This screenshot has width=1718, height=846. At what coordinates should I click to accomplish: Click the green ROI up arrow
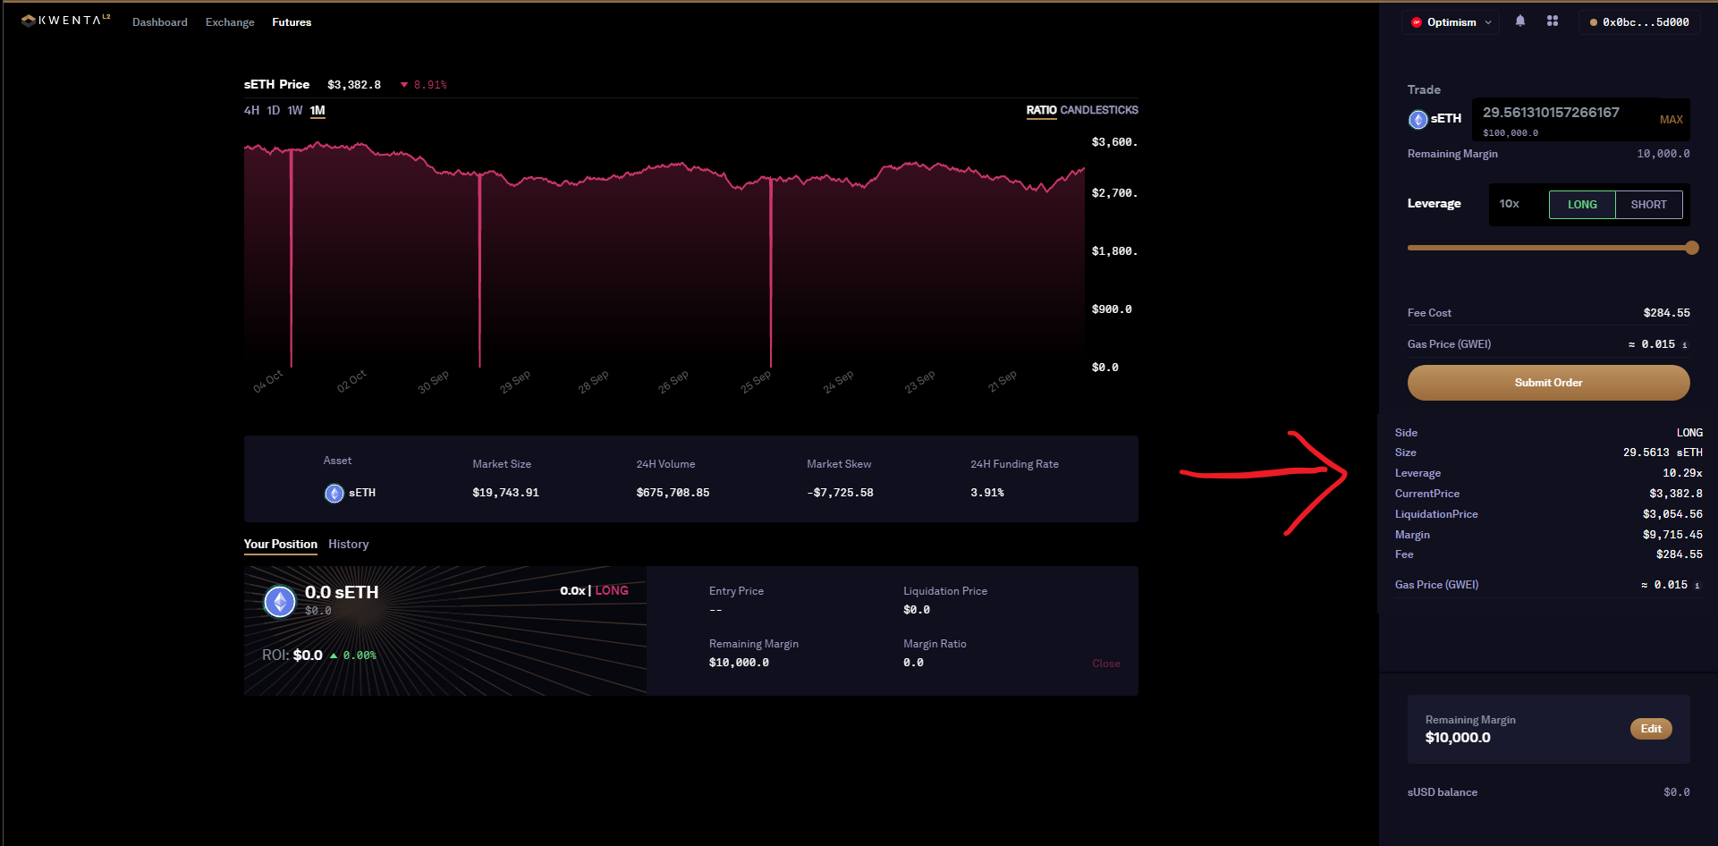(334, 656)
